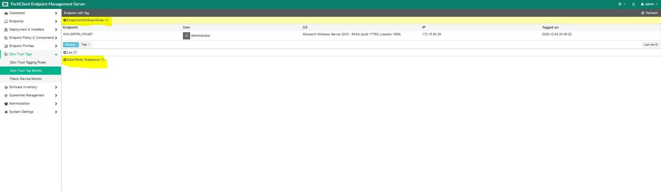The height and width of the screenshot is (191, 661).
Task: Click the Total: 1 badge
Action: [x=85, y=45]
